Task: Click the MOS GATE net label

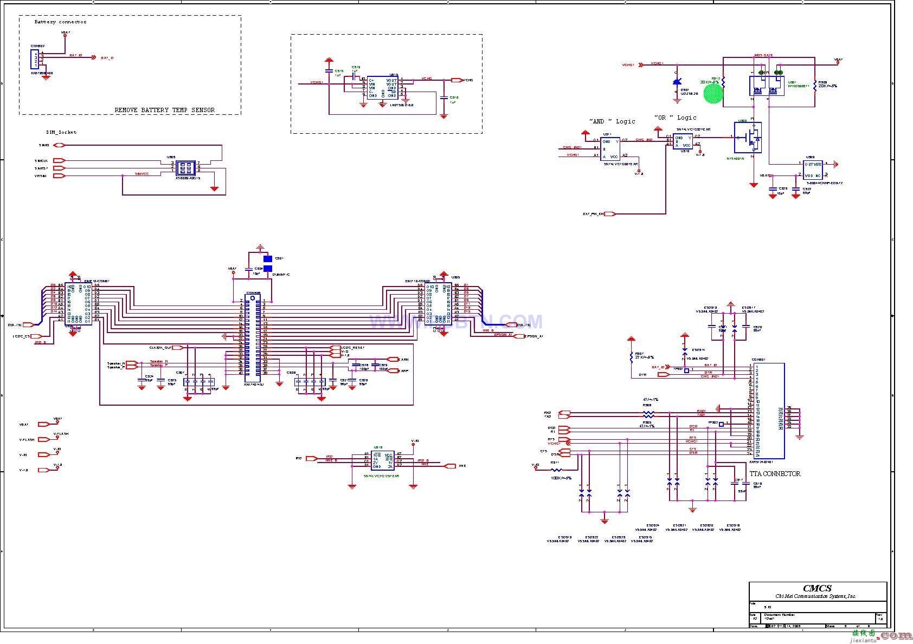Action: (763, 55)
